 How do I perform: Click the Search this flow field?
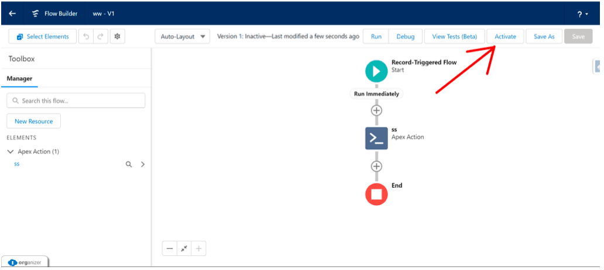76,101
